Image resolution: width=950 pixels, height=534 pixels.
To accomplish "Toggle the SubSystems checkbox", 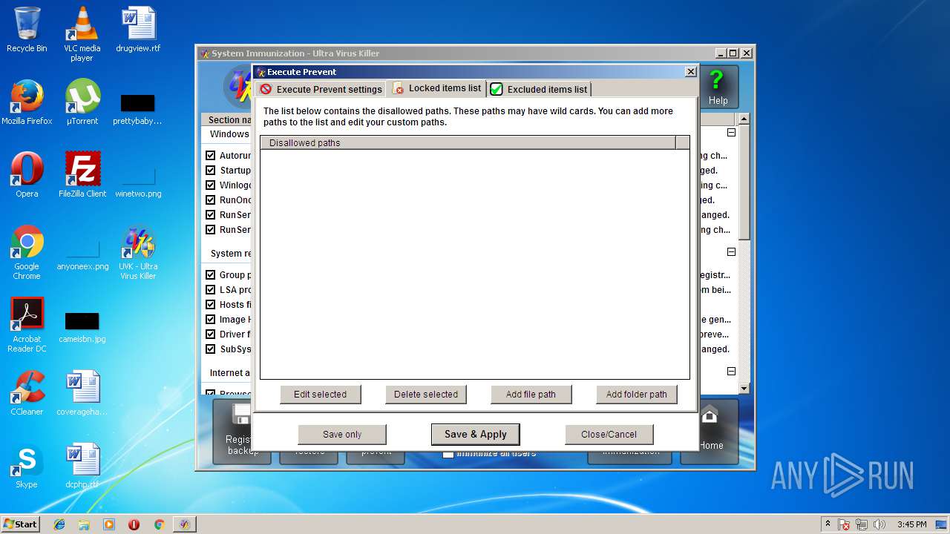I will point(210,349).
